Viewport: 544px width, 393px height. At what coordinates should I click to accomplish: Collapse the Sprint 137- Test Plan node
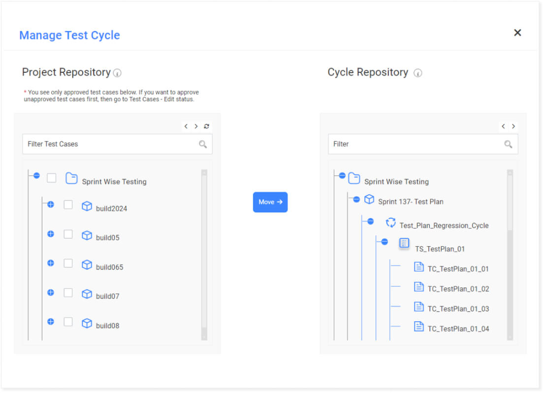coord(356,199)
